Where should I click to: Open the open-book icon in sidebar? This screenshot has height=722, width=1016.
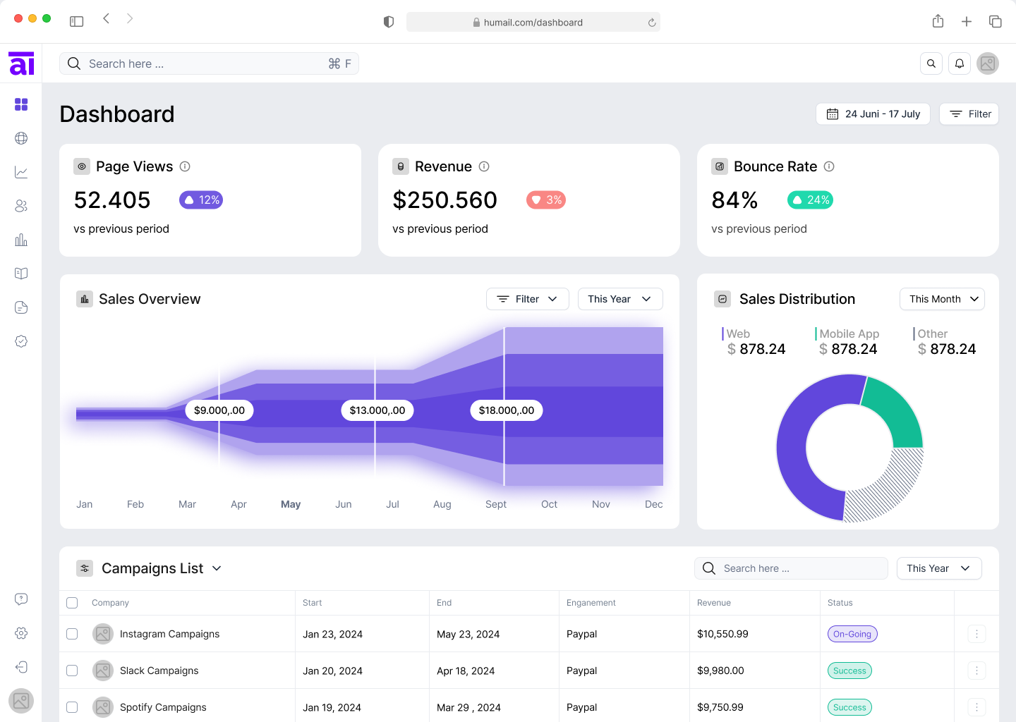[x=21, y=274]
